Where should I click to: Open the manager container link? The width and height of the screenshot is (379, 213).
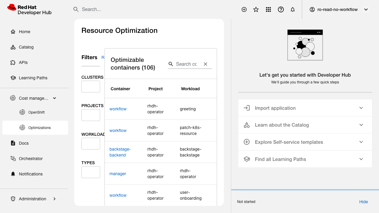(118, 174)
